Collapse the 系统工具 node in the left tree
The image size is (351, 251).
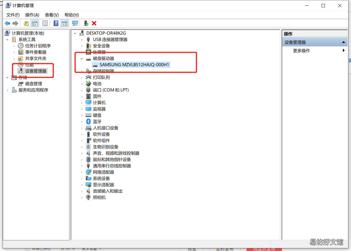click(8, 40)
